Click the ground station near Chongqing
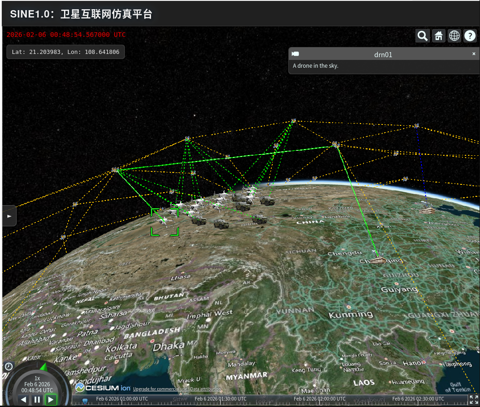This screenshot has width=480, height=407. coord(379,260)
